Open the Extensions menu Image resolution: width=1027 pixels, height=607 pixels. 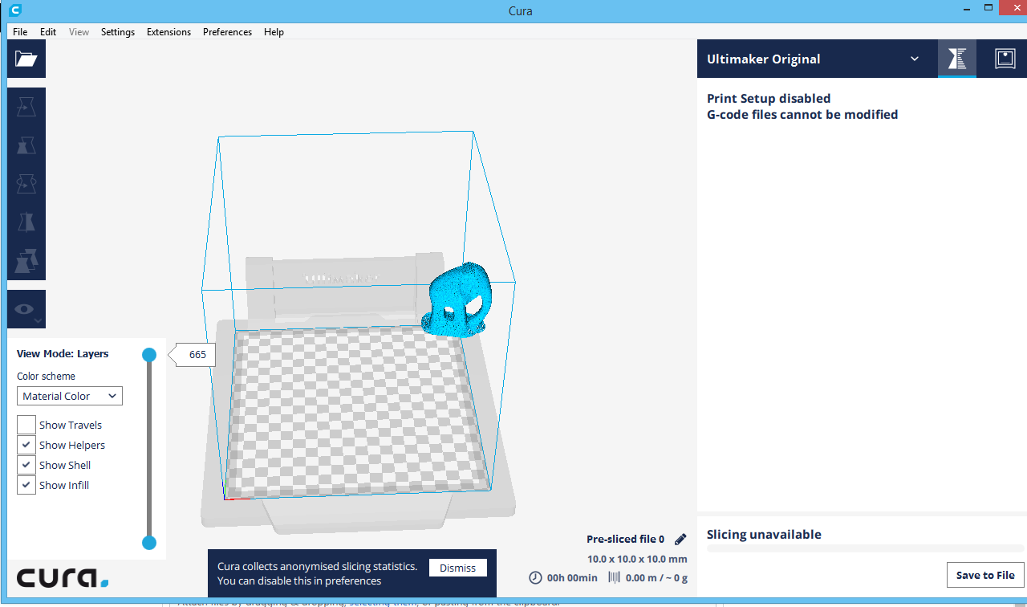click(x=168, y=32)
